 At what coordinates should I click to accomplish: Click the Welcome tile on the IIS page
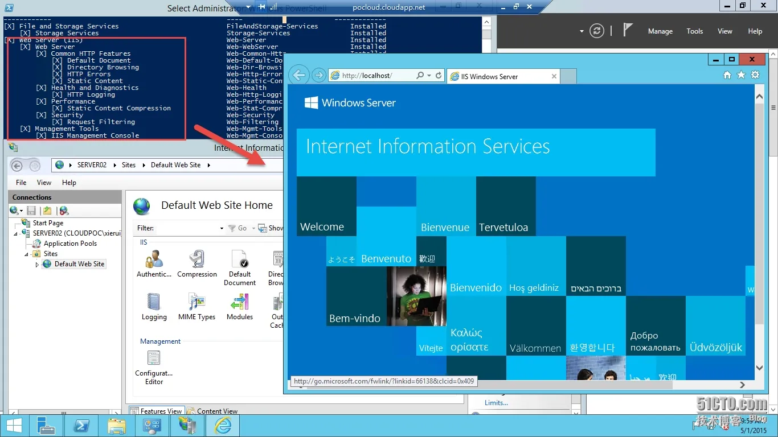(326, 206)
